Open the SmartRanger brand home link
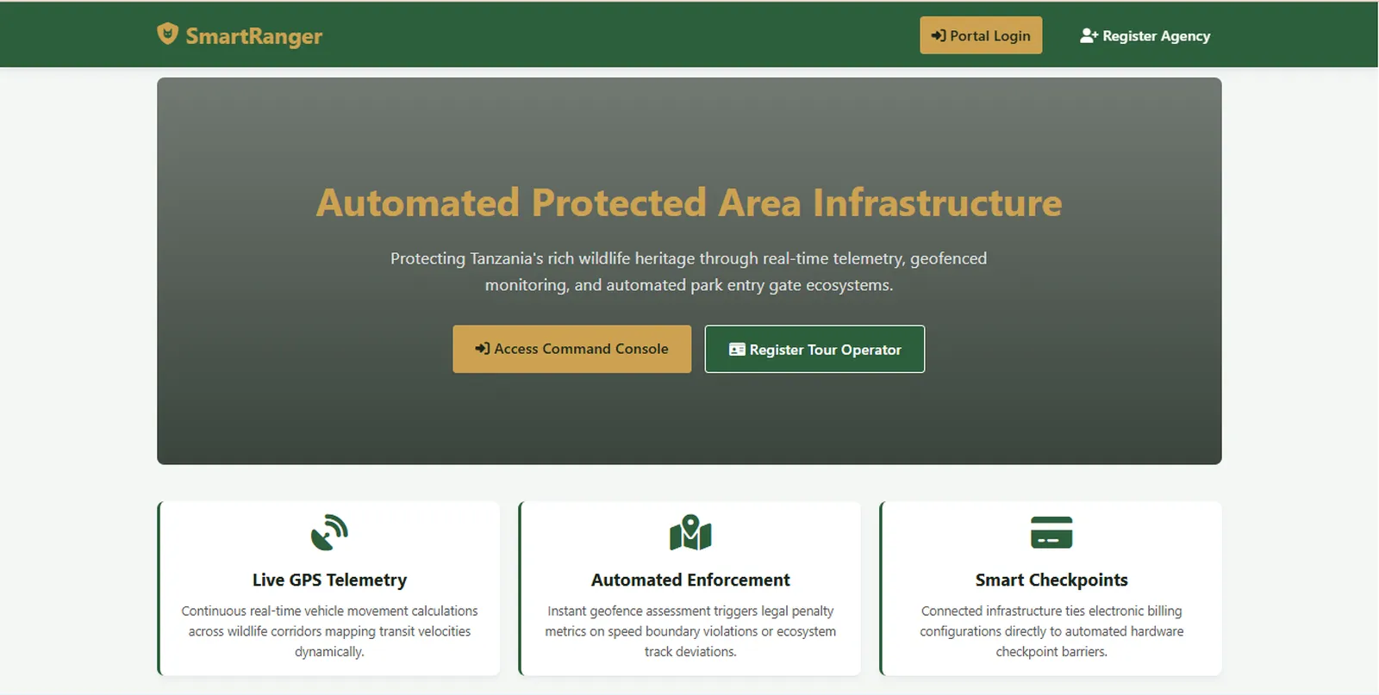This screenshot has height=695, width=1379. tap(240, 35)
